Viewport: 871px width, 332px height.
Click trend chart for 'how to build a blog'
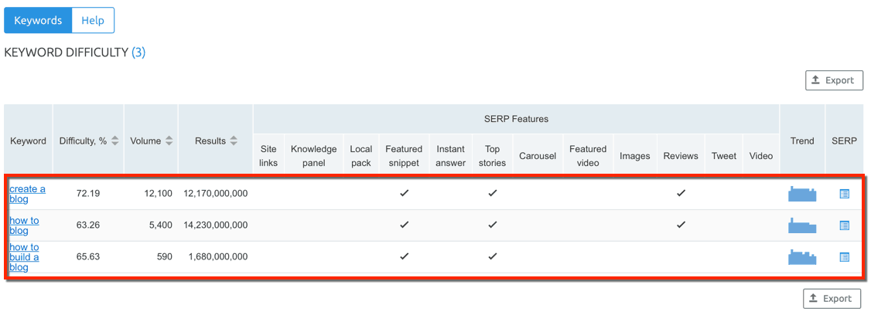[802, 257]
